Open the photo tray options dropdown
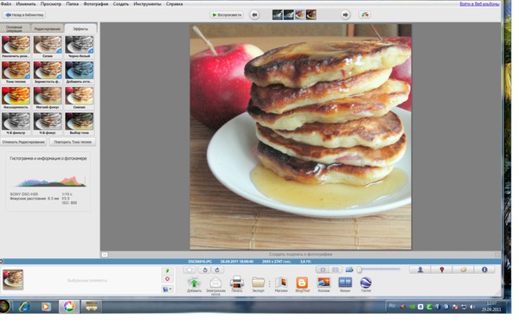The width and height of the screenshot is (519, 324). click(x=168, y=289)
